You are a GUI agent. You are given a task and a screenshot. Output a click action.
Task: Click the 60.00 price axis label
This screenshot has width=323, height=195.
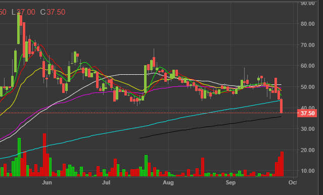pyautogui.click(x=307, y=66)
